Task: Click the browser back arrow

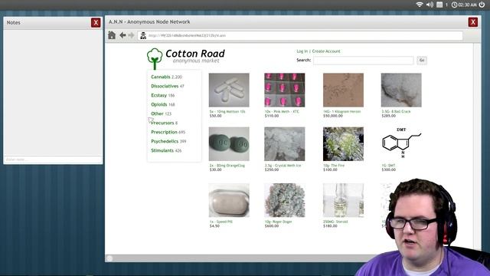Action: coord(122,35)
